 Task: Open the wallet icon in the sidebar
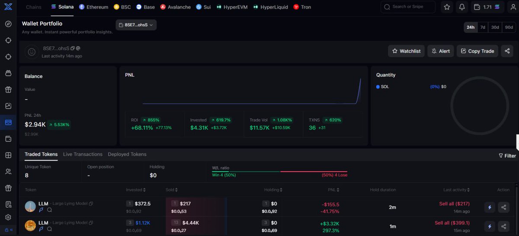pyautogui.click(x=8, y=139)
